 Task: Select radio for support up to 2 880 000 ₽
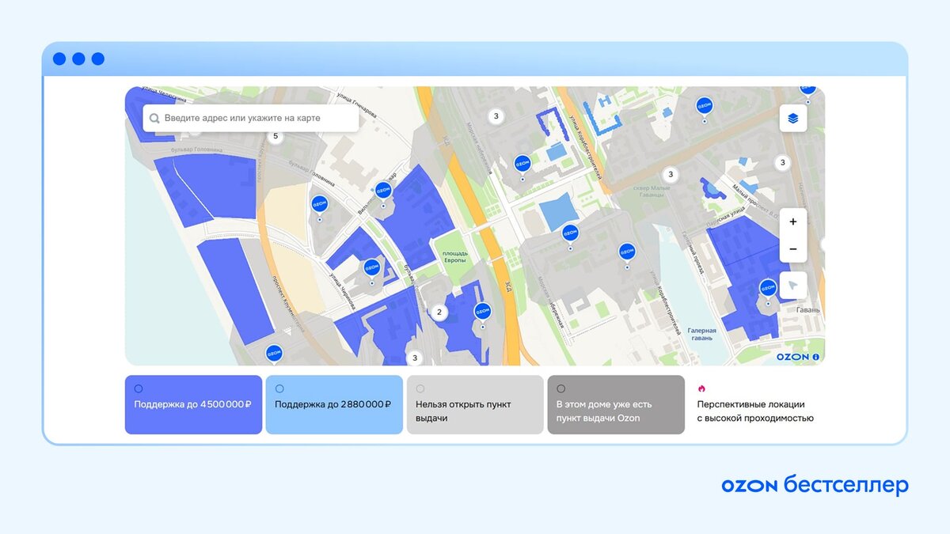(279, 388)
